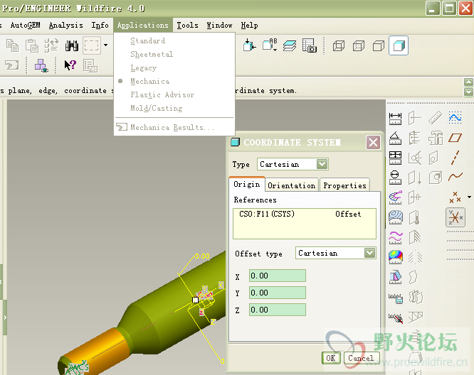This screenshot has height=375, width=474.
Task: Toggle Shading display mode
Action: 399,45
